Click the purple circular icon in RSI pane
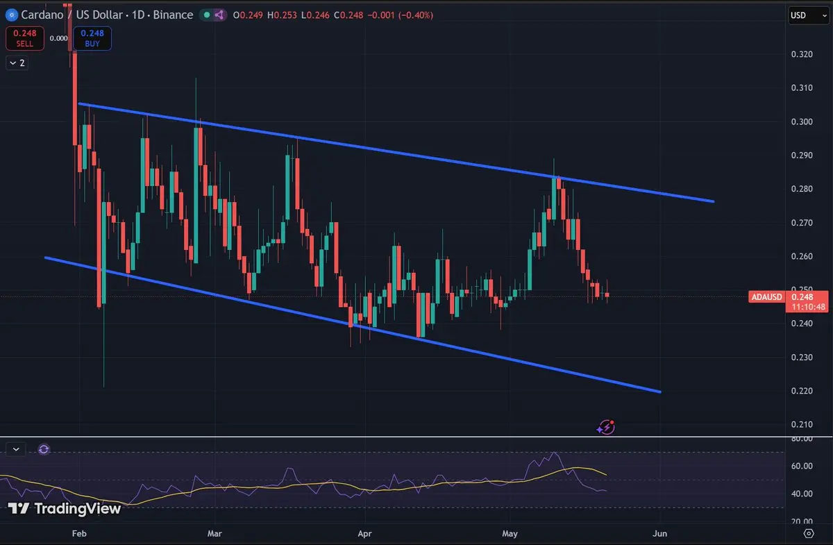The width and height of the screenshot is (833, 545). 44,449
